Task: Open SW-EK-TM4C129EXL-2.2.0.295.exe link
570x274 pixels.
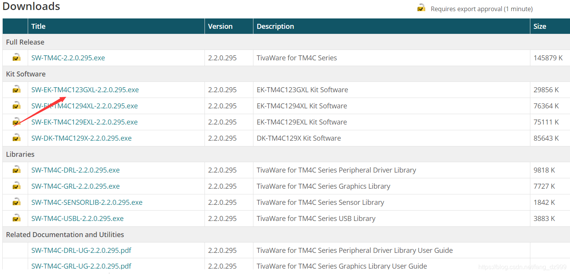Action: click(84, 122)
